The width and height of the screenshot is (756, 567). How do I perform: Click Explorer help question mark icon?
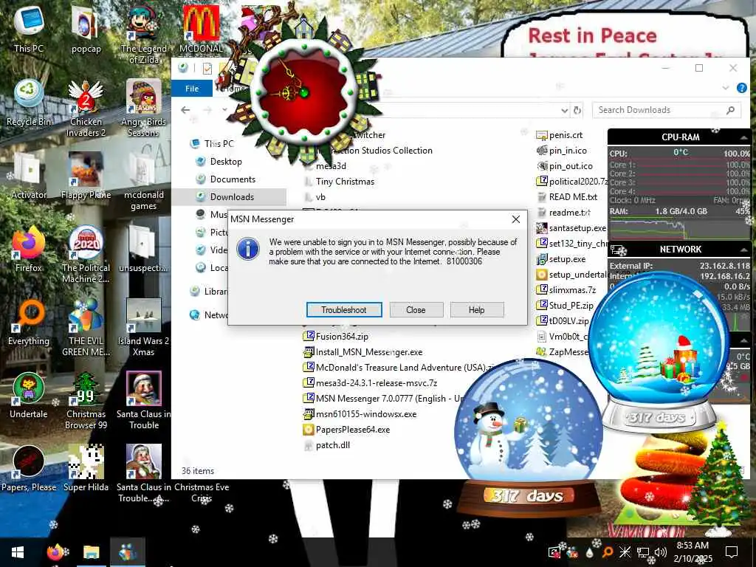(742, 88)
